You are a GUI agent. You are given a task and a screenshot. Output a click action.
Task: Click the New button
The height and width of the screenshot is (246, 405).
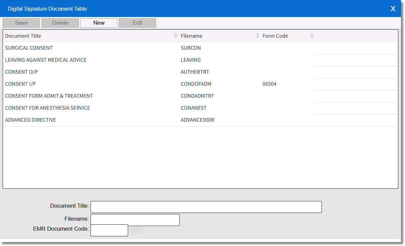point(99,23)
